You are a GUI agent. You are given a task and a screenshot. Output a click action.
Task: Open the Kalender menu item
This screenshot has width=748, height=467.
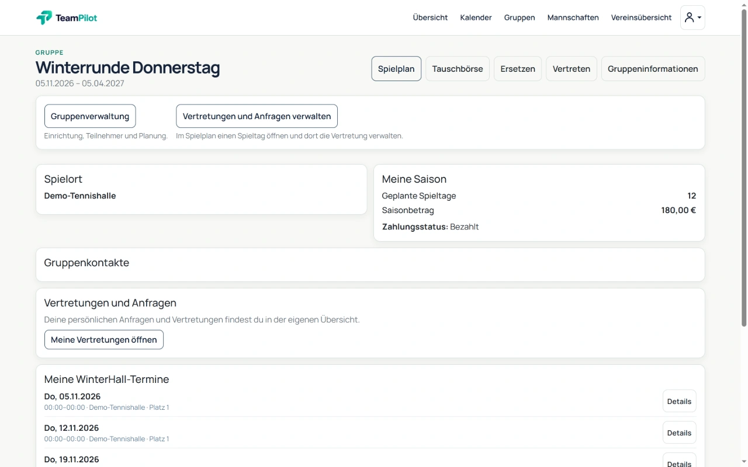pos(476,18)
